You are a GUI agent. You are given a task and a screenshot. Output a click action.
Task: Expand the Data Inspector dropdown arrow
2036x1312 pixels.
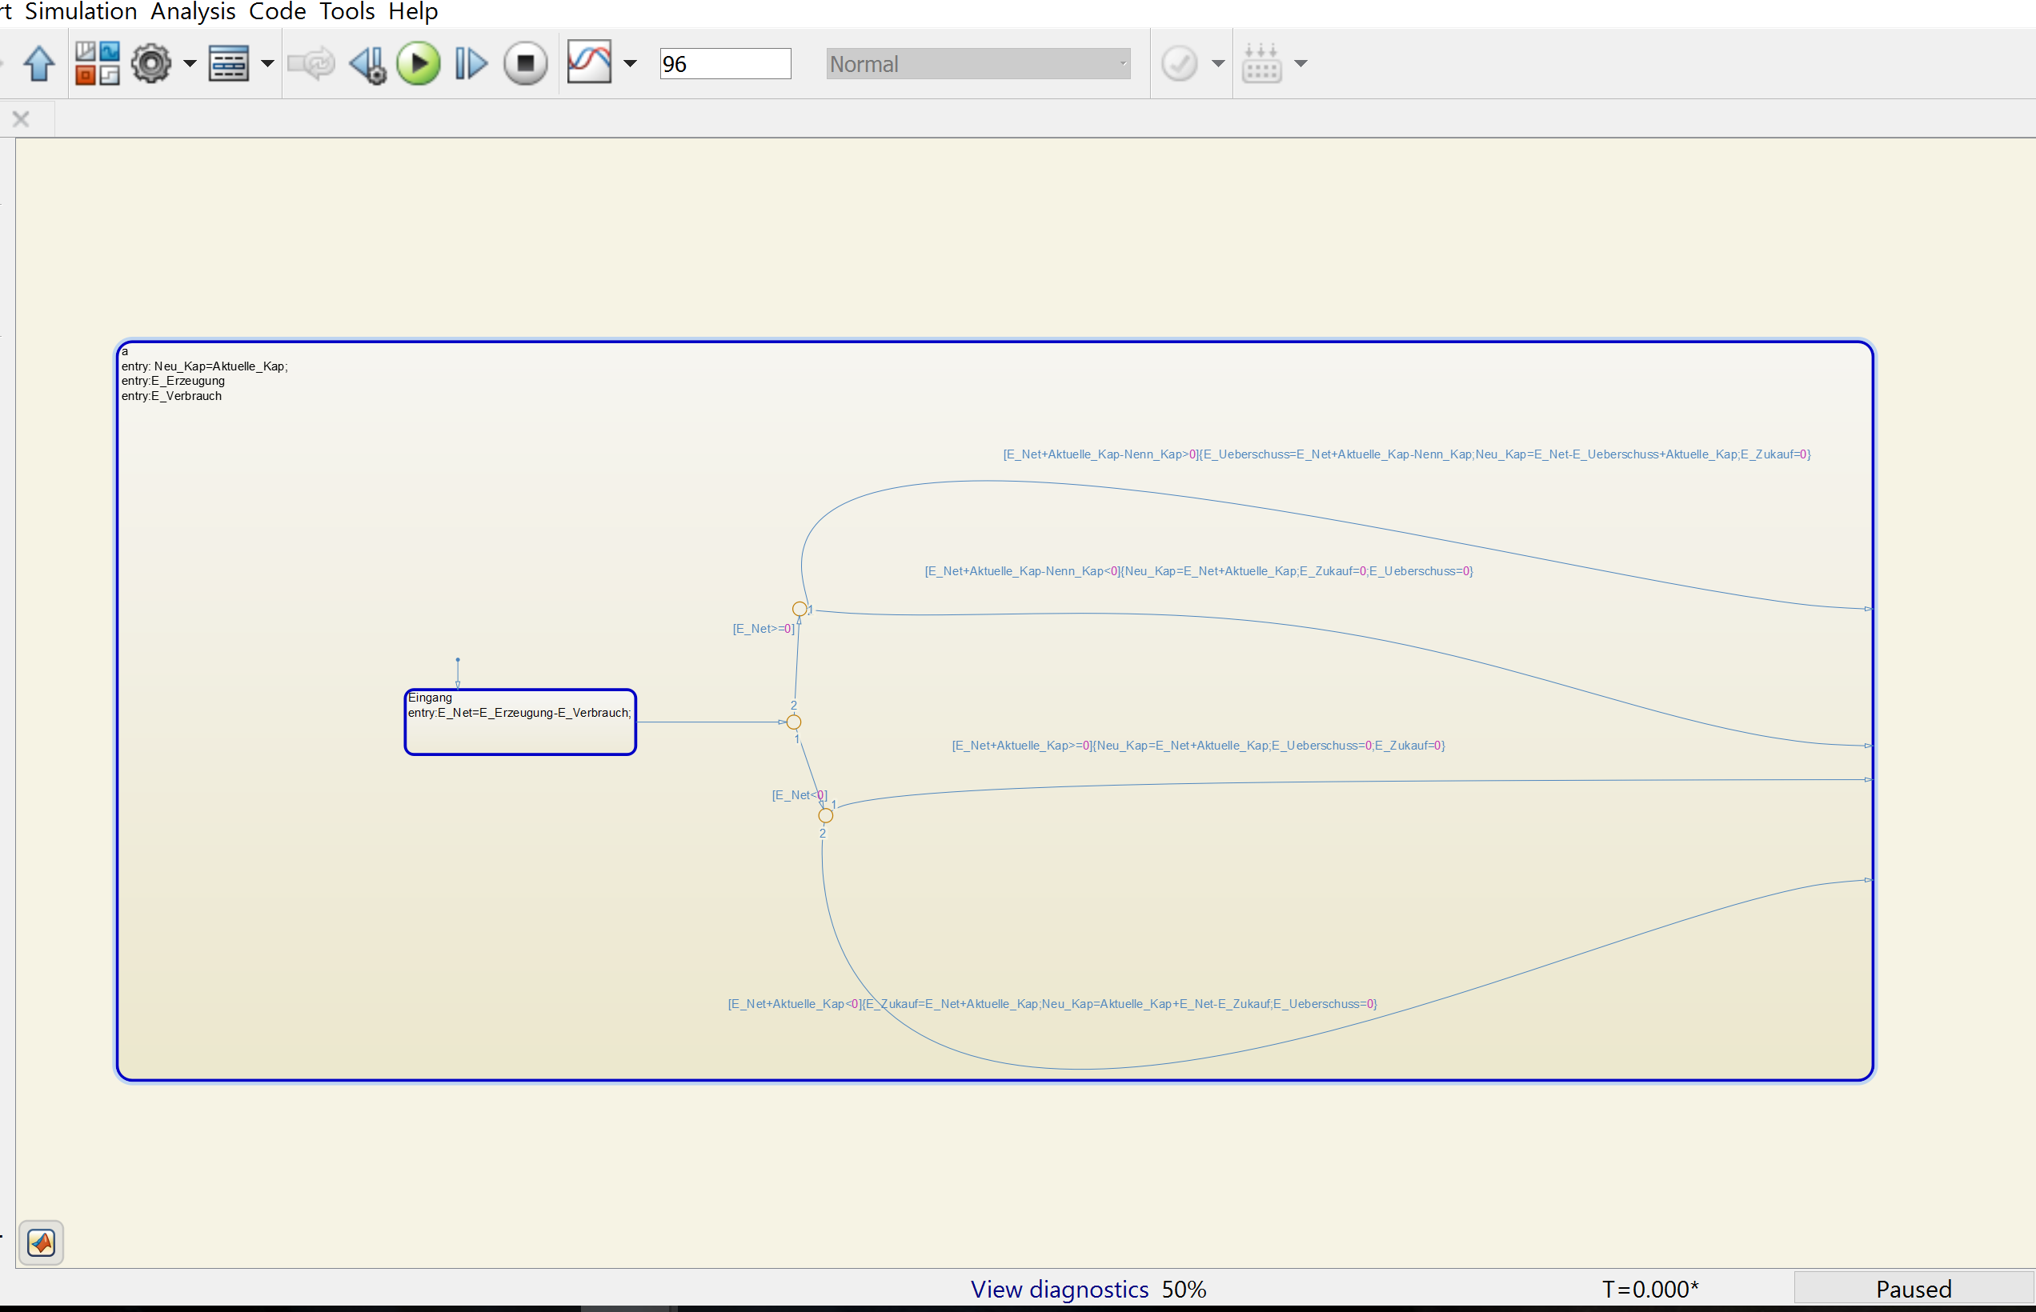[631, 64]
